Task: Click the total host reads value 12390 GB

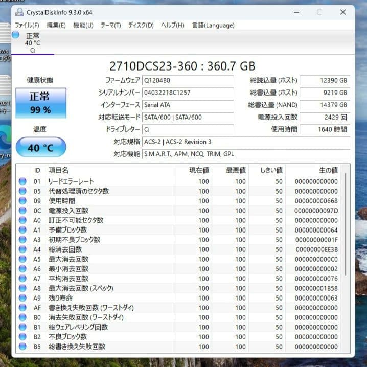Action: [x=325, y=81]
